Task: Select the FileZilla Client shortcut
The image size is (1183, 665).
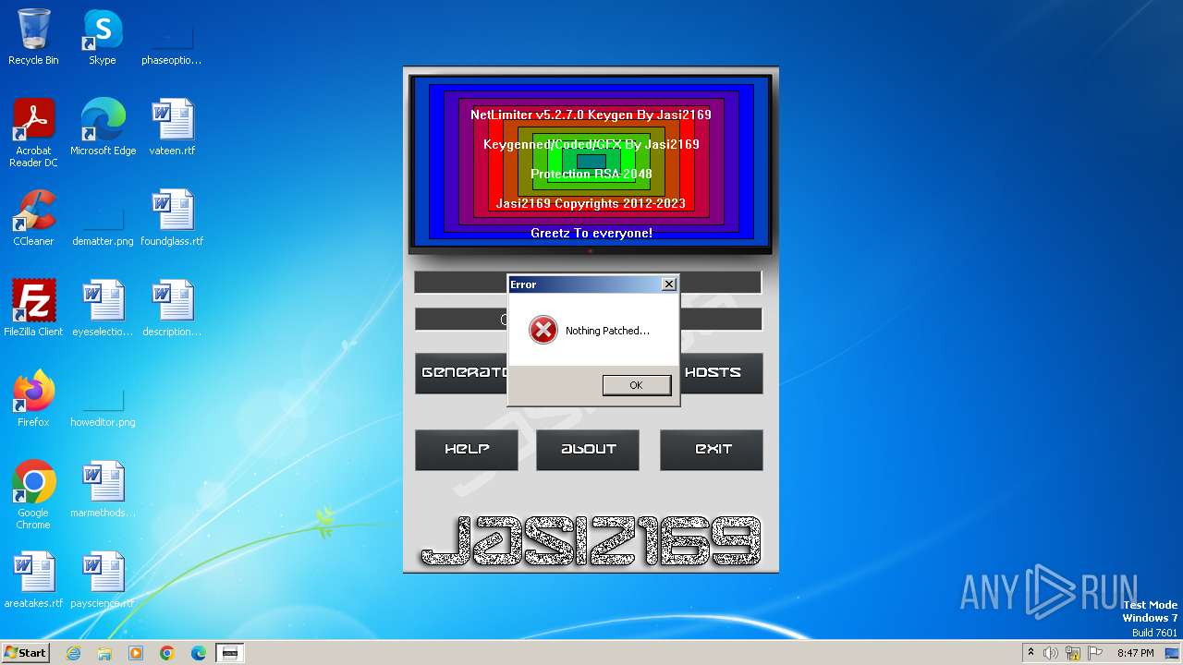Action: 33,308
